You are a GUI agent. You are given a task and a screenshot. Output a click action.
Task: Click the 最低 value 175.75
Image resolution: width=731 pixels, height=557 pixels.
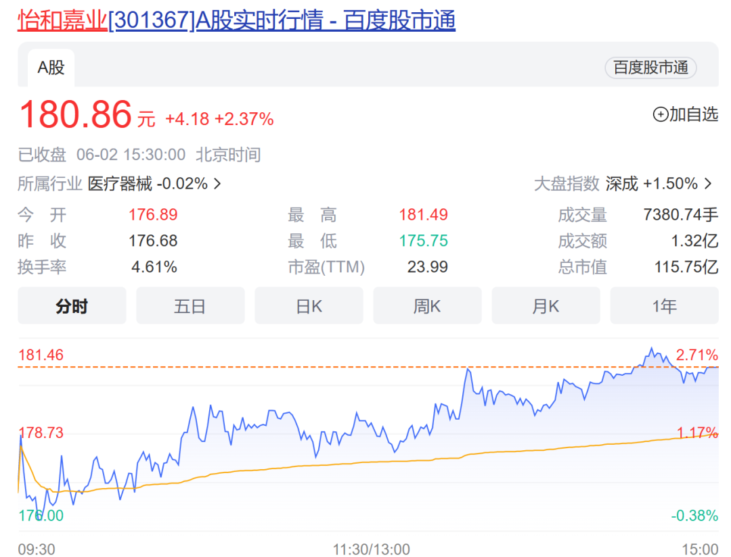point(423,241)
